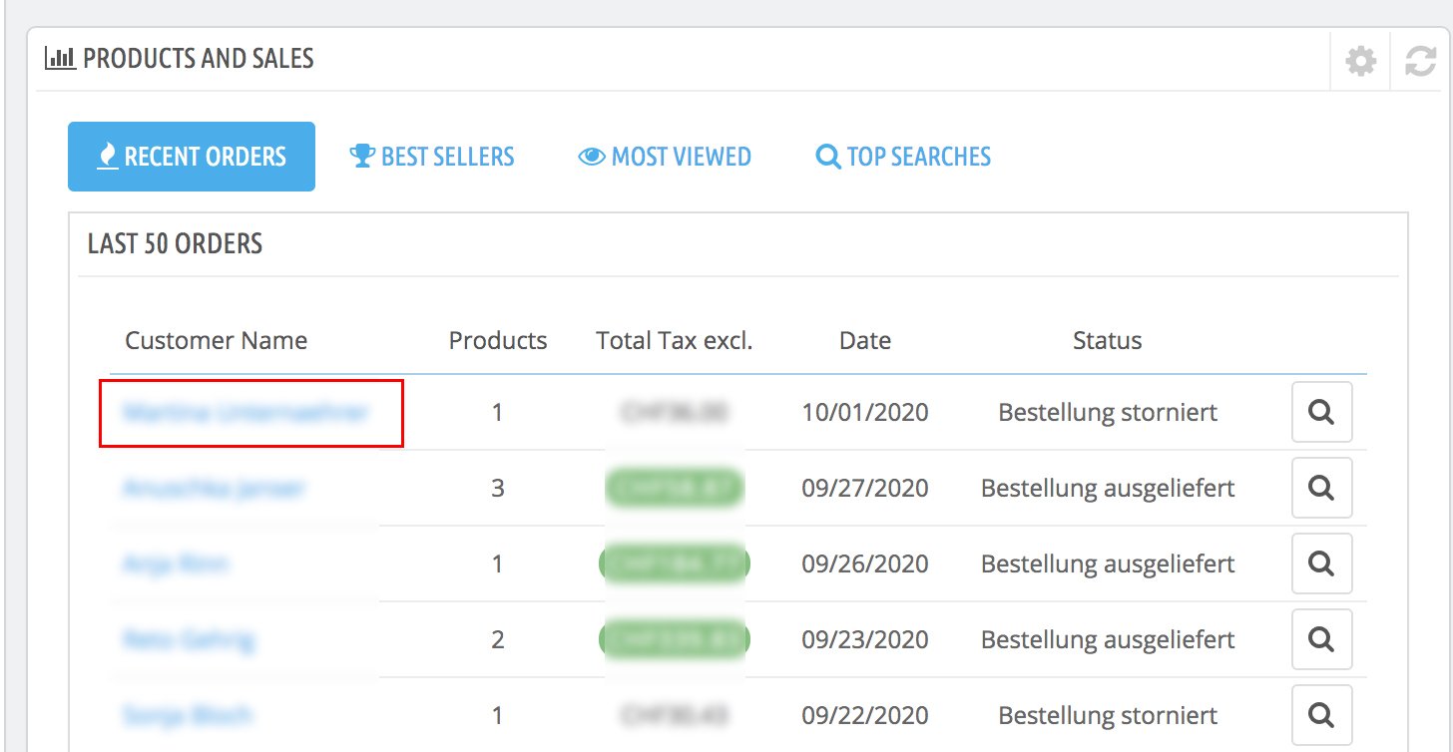This screenshot has height=752, width=1453.
Task: Select the Most Viewed tab
Action: 665,157
